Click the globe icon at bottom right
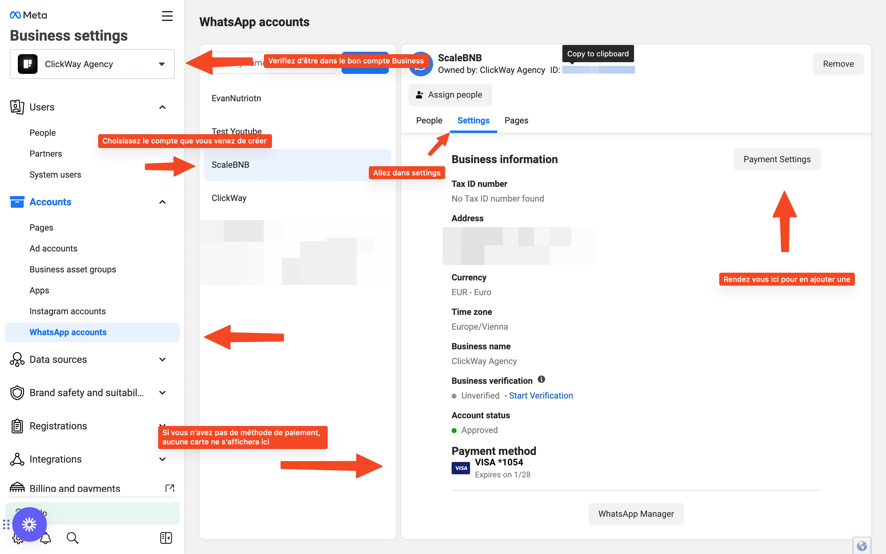 (862, 546)
